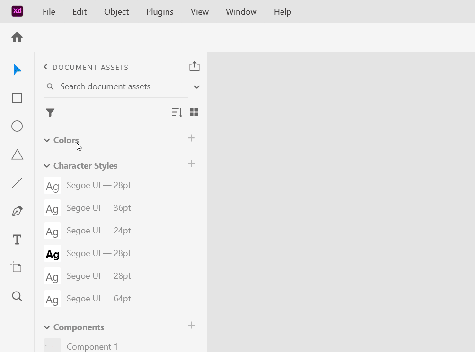Open the Object menu
The image size is (475, 352).
pos(116,12)
